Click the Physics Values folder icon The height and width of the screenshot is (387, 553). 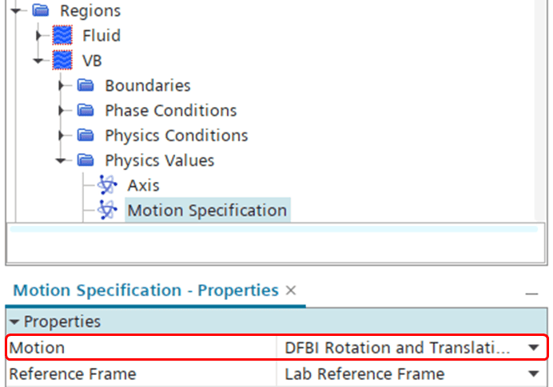[86, 160]
